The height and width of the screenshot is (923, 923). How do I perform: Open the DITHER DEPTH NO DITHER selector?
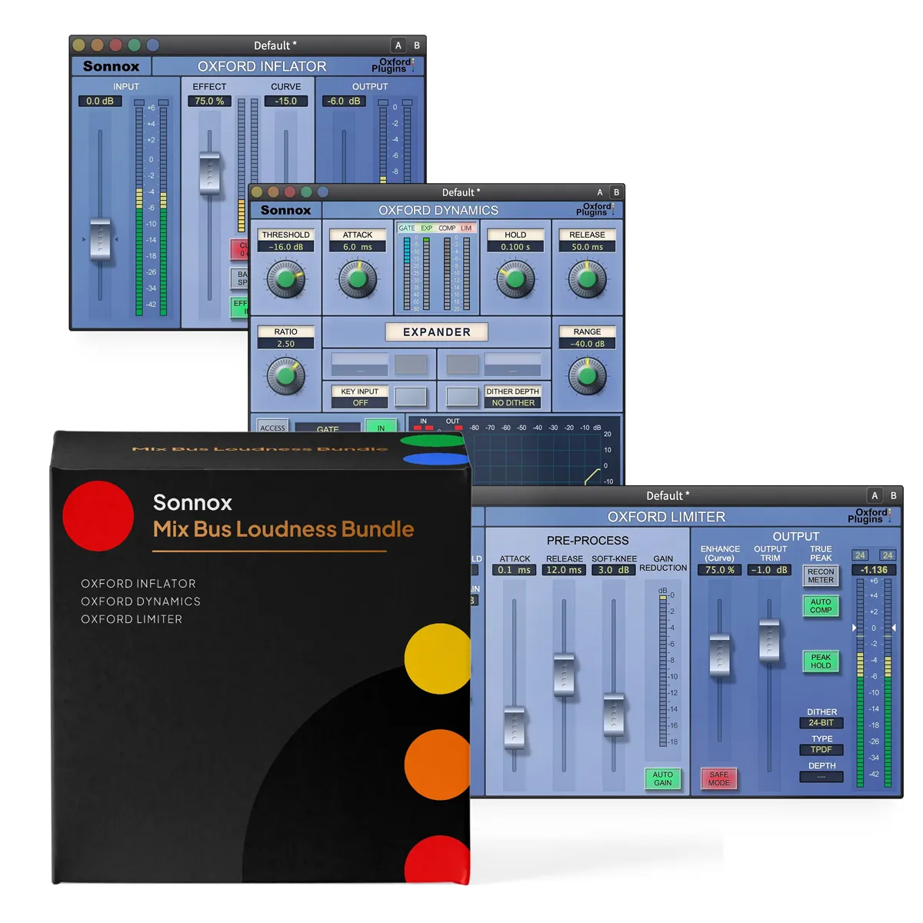[x=513, y=402]
